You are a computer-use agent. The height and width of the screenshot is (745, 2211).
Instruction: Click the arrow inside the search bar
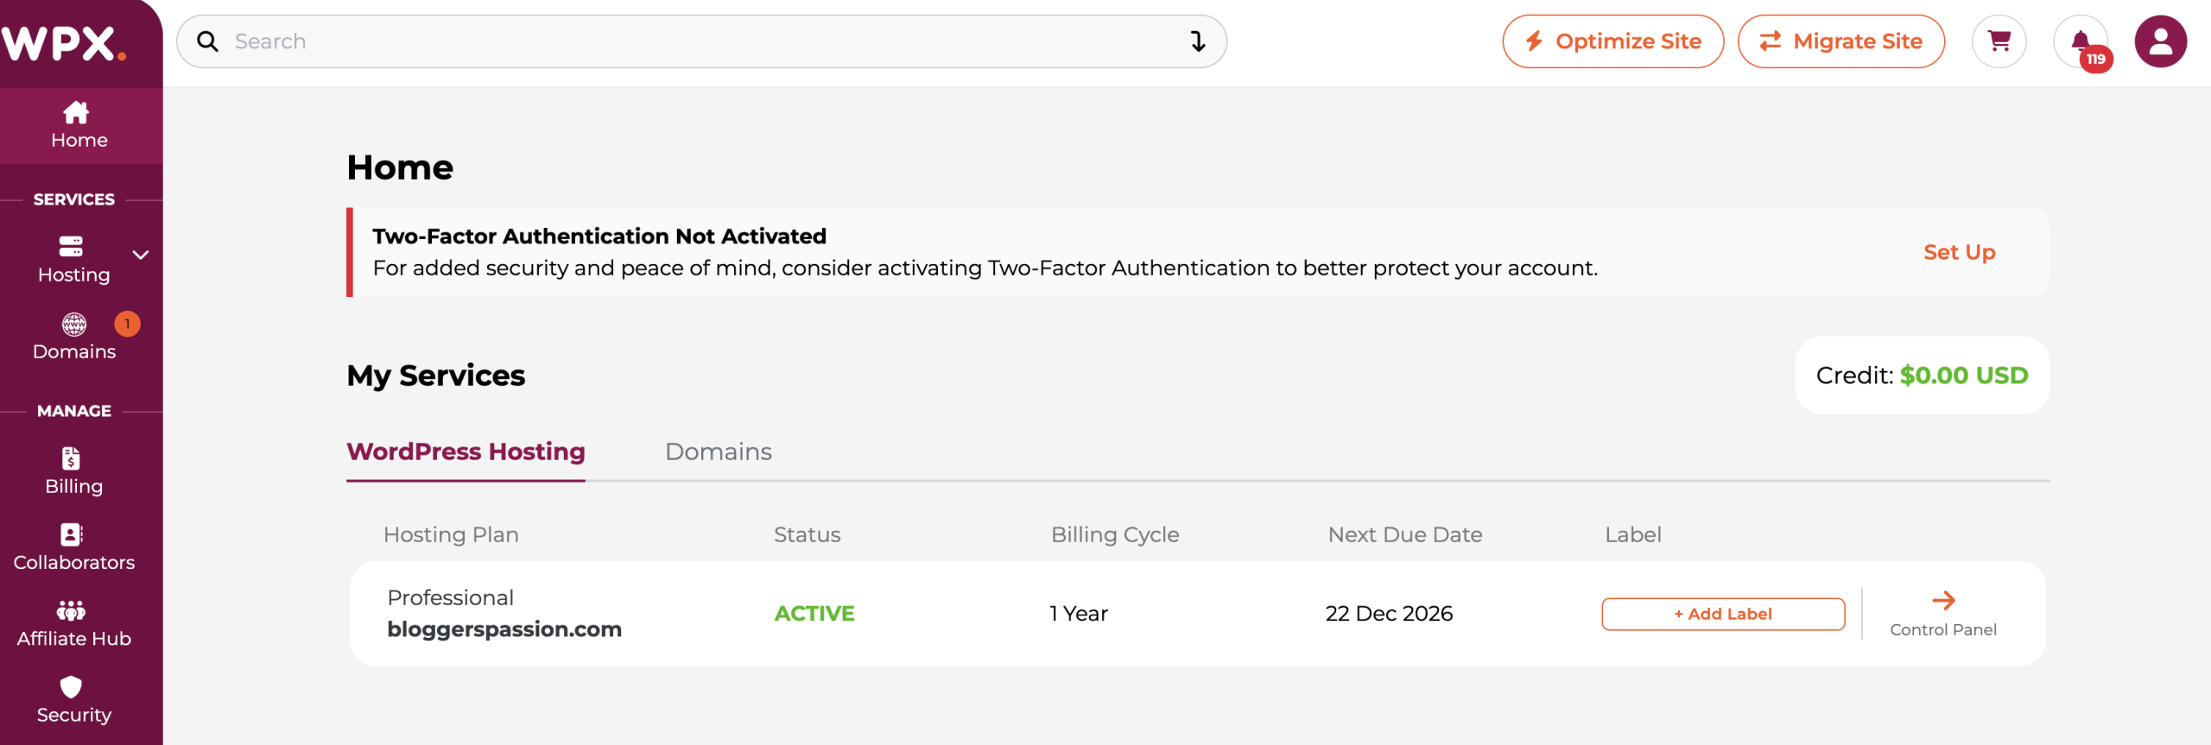(1198, 41)
